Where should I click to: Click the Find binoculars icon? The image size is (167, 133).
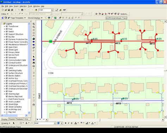coord(33,63)
